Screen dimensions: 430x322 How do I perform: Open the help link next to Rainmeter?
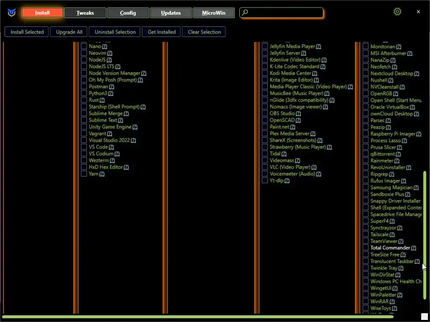(397, 161)
